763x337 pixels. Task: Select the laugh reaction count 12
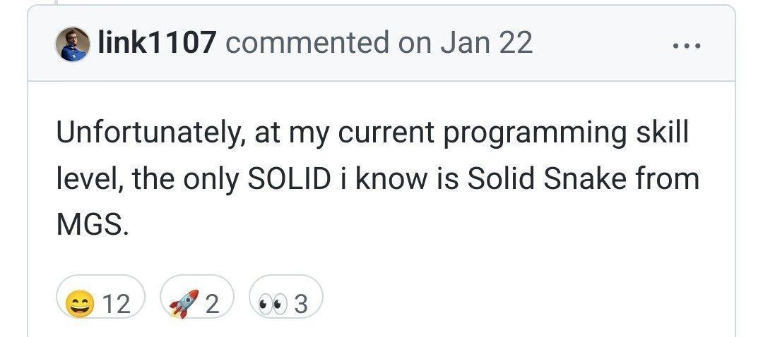[x=117, y=305]
